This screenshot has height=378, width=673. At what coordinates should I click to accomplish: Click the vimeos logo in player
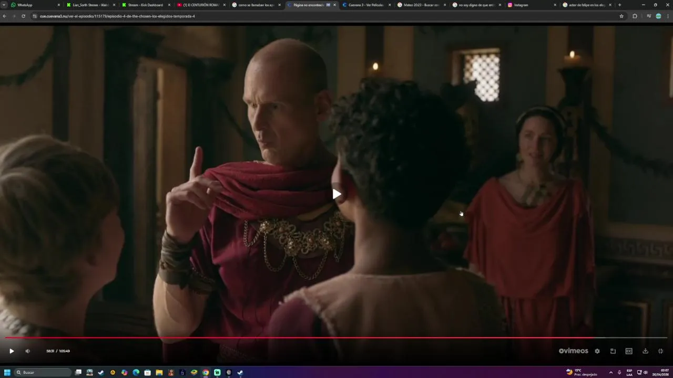point(574,351)
